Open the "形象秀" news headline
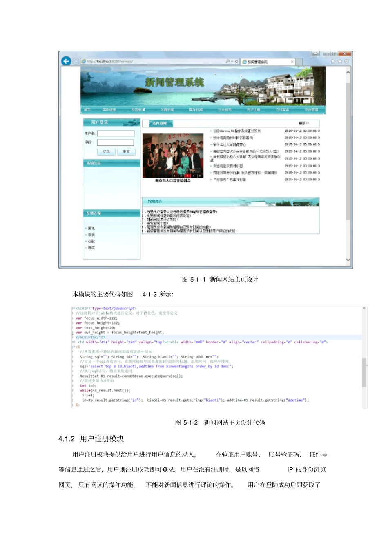This screenshot has height=549, width=388. point(230,180)
